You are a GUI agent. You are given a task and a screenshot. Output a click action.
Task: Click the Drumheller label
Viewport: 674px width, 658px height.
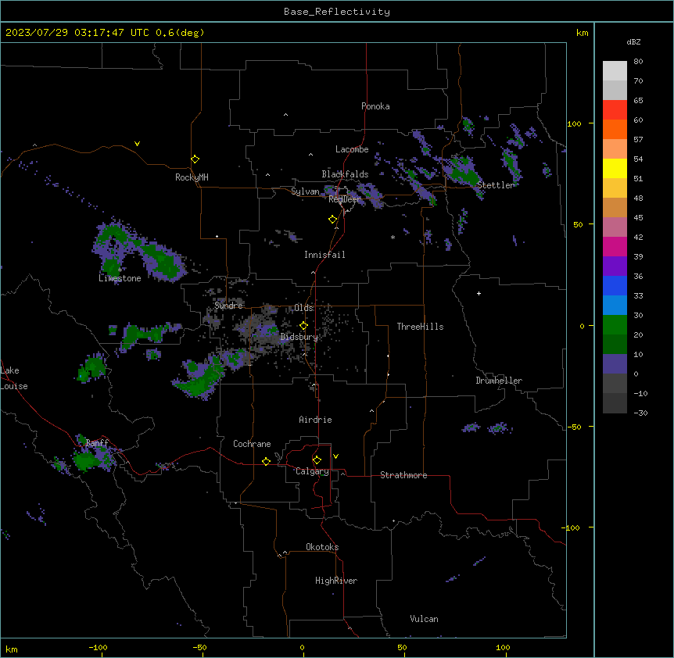pos(499,381)
